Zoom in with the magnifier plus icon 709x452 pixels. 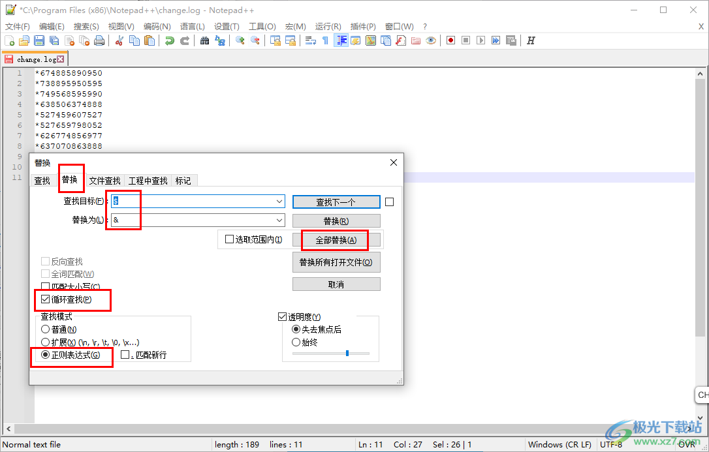click(x=240, y=40)
